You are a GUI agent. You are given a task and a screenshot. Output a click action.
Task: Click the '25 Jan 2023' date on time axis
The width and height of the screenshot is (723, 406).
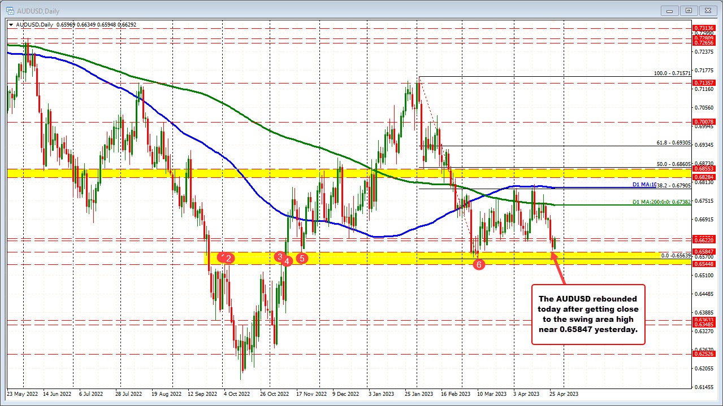(419, 394)
